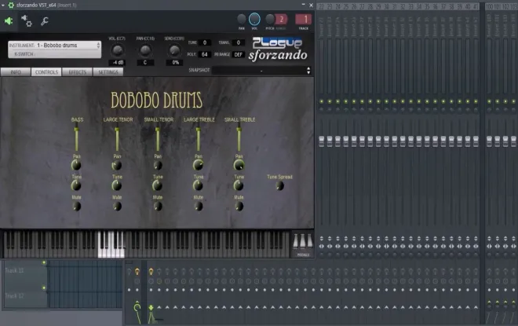Switch to the EFFECTS tab

coord(77,72)
